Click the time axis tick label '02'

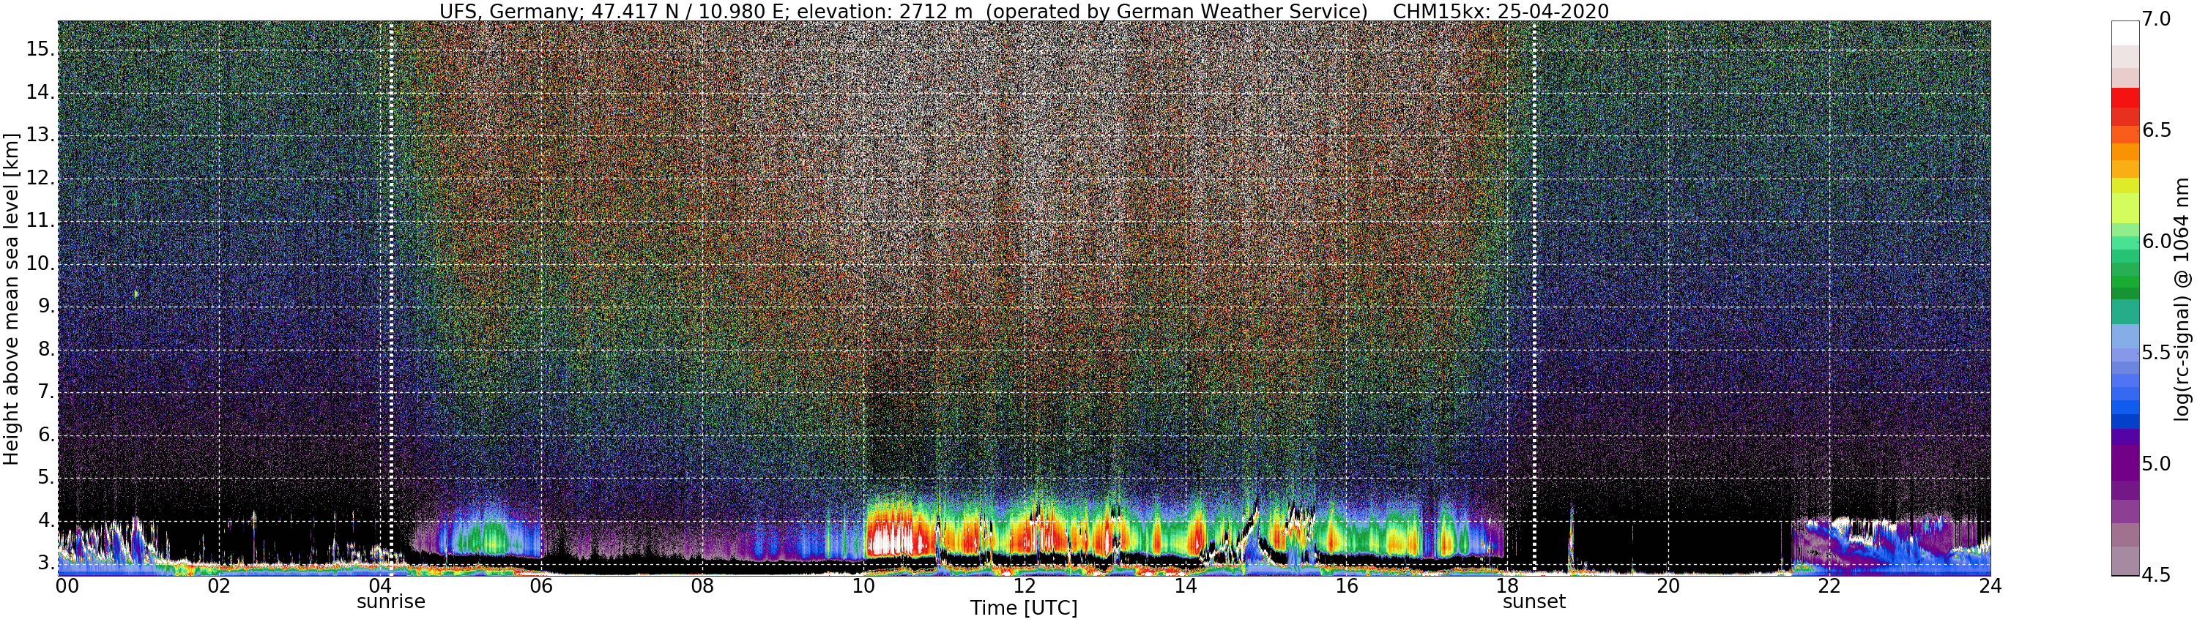(219, 586)
